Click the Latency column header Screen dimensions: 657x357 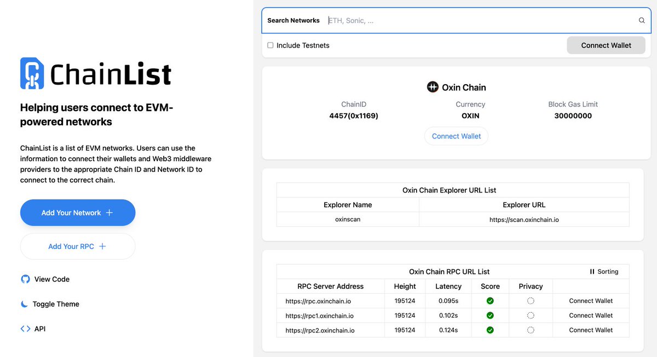point(448,286)
